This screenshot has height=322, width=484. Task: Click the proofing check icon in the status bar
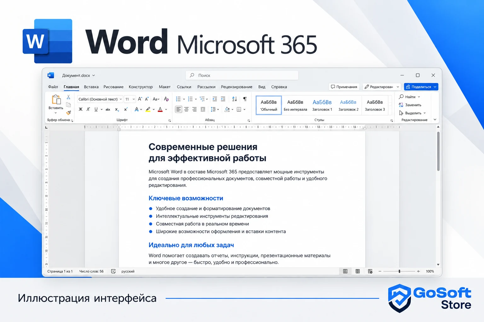click(113, 271)
